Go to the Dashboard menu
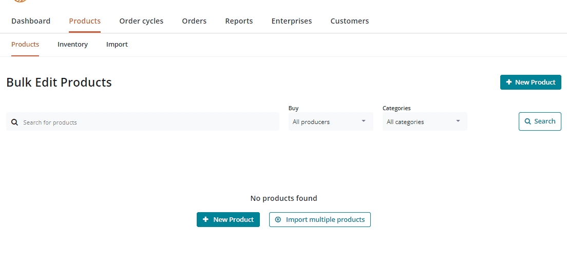This screenshot has width=567, height=268. coord(31,21)
